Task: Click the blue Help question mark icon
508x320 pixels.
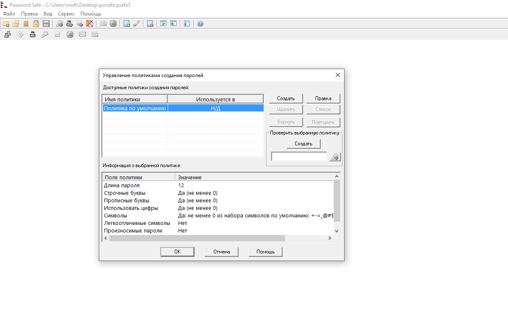Action: (200, 23)
